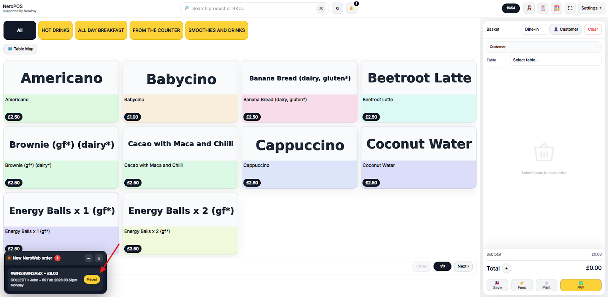Click the plus button beside Total

(x=506, y=269)
